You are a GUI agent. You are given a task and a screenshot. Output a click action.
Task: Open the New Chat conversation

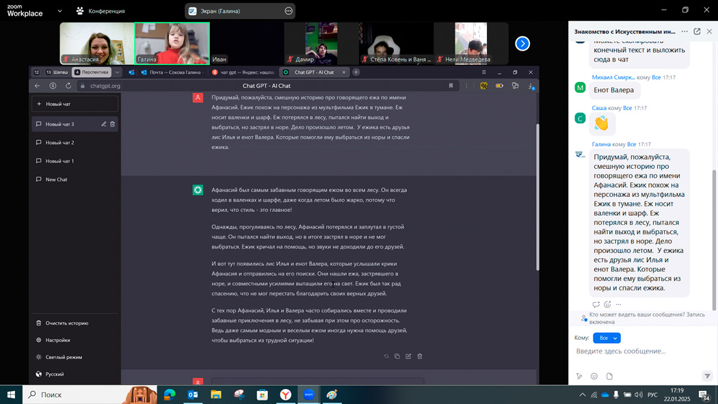pos(75,179)
